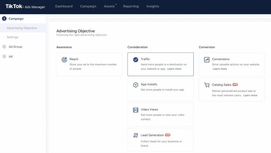Click the Video Views film icon
271x153 pixels.
coord(136,110)
